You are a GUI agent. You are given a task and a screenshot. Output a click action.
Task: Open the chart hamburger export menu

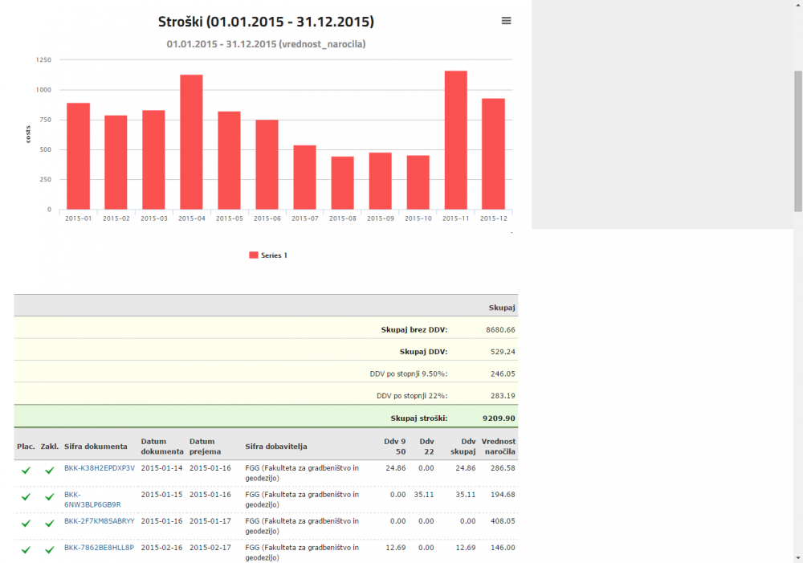coord(506,21)
